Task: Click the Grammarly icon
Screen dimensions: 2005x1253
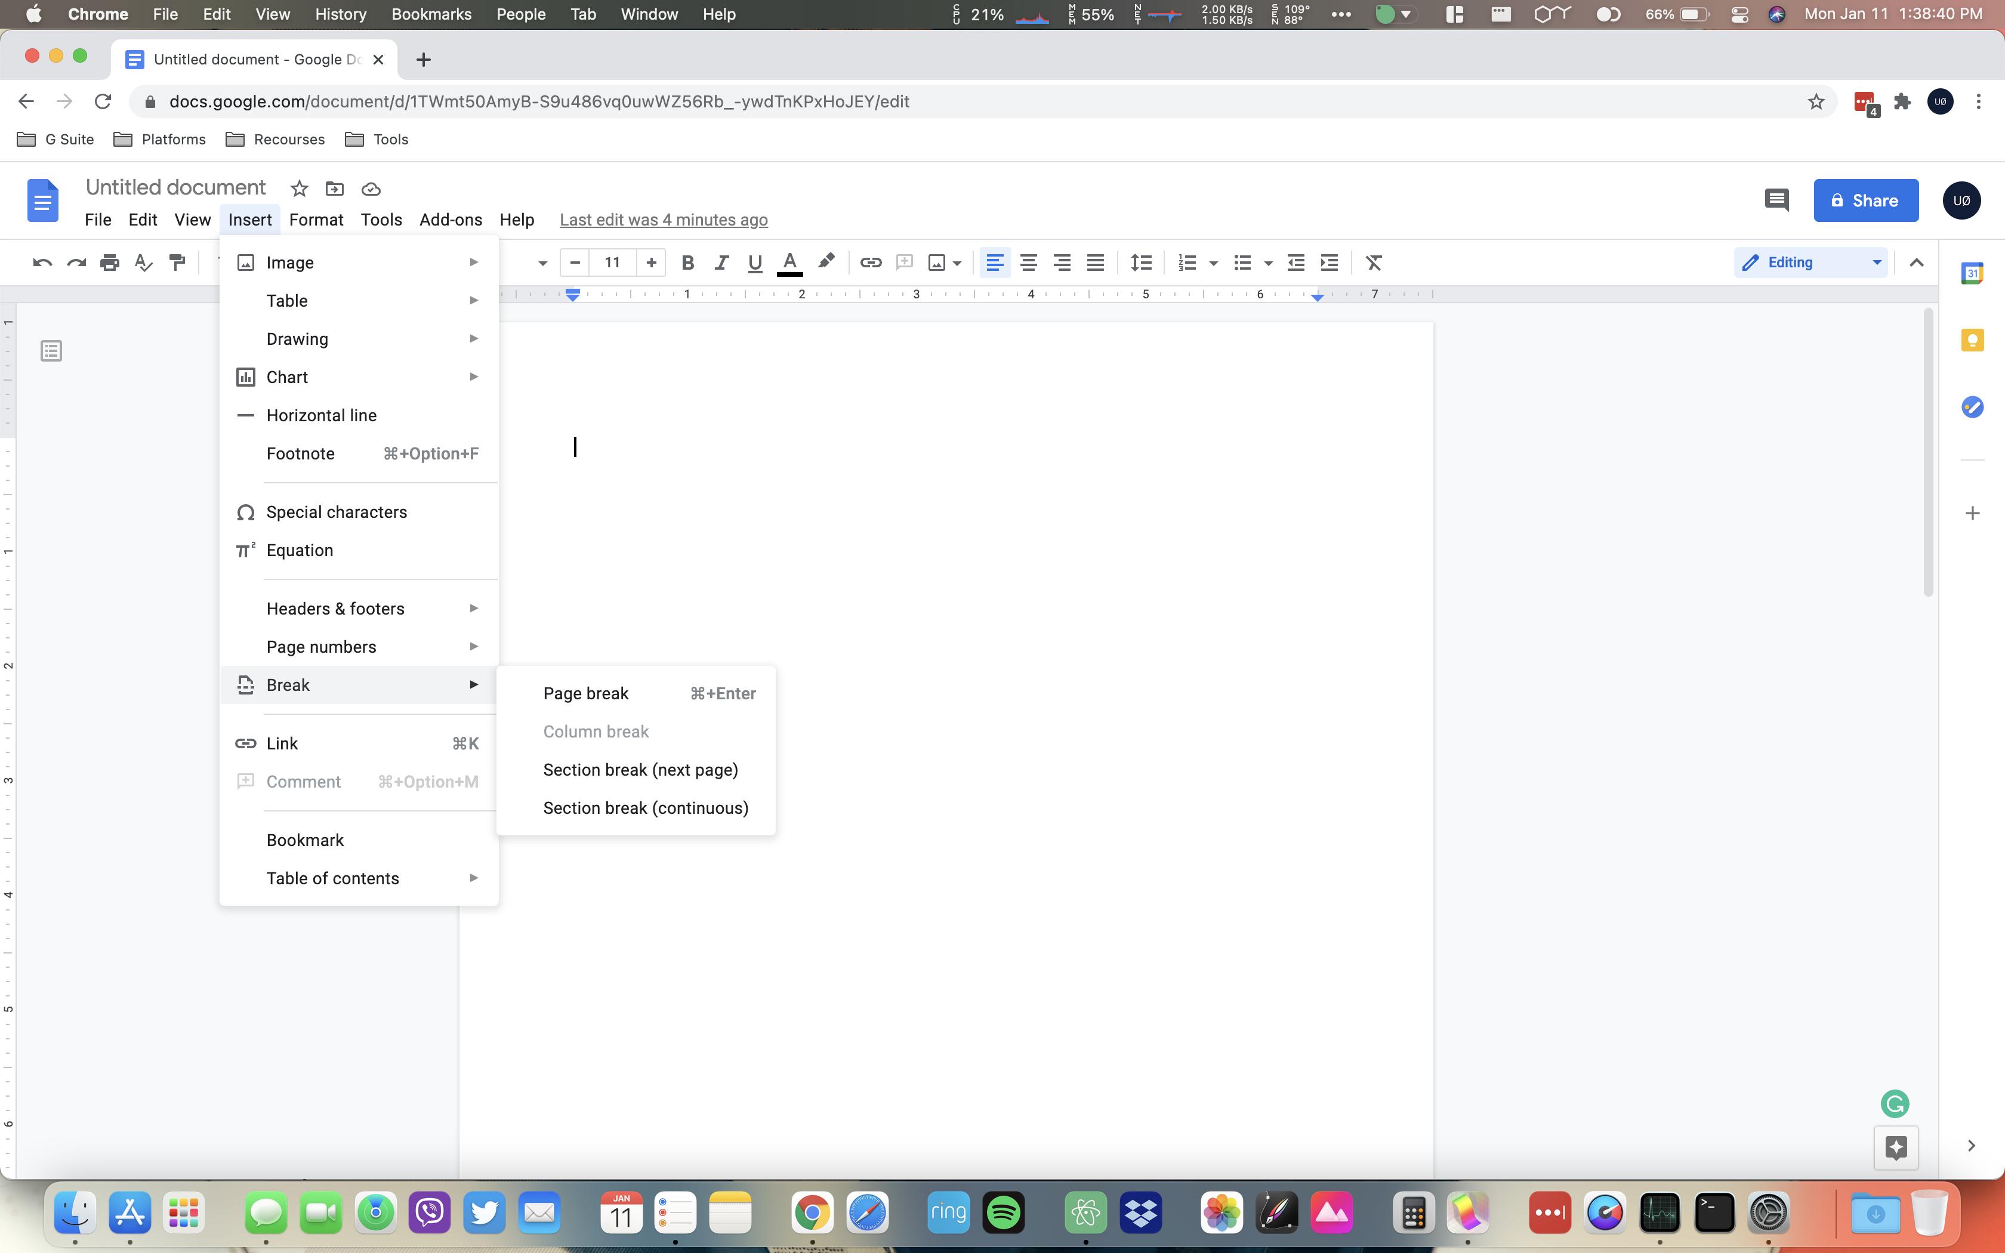Action: tap(1896, 1104)
